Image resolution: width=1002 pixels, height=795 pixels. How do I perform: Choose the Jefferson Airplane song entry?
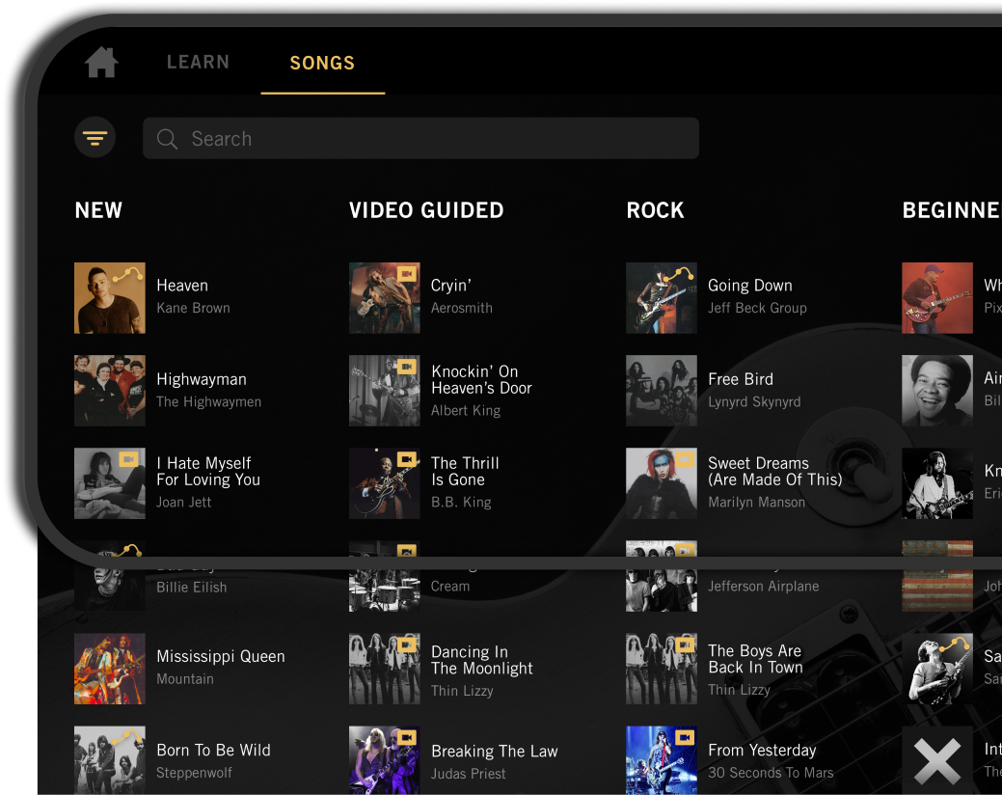[x=722, y=576]
